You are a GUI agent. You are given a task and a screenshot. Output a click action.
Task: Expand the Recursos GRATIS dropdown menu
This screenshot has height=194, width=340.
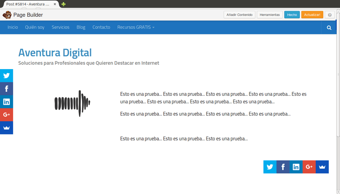pyautogui.click(x=136, y=28)
